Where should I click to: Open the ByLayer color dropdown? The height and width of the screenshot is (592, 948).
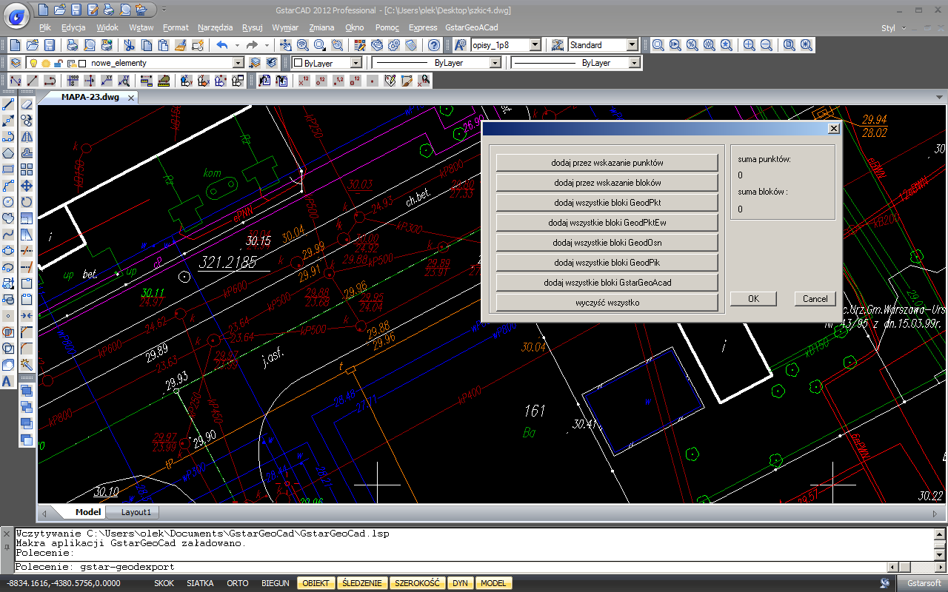coord(355,63)
